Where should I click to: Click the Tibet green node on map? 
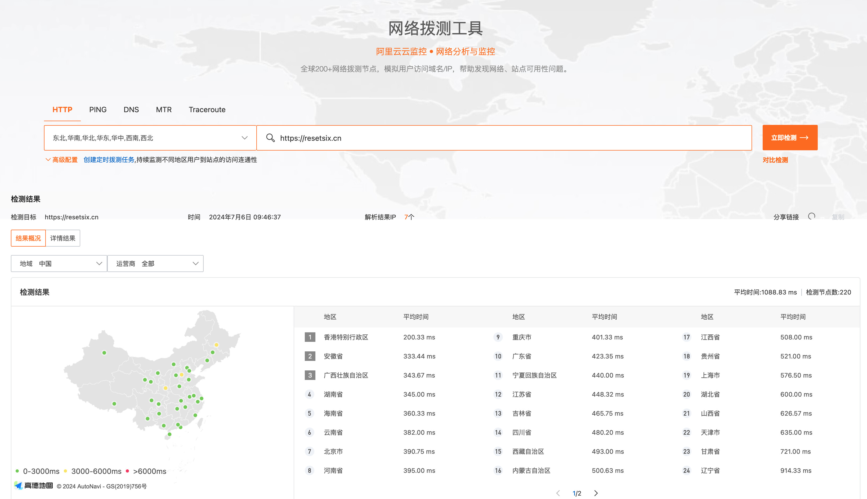click(x=114, y=404)
